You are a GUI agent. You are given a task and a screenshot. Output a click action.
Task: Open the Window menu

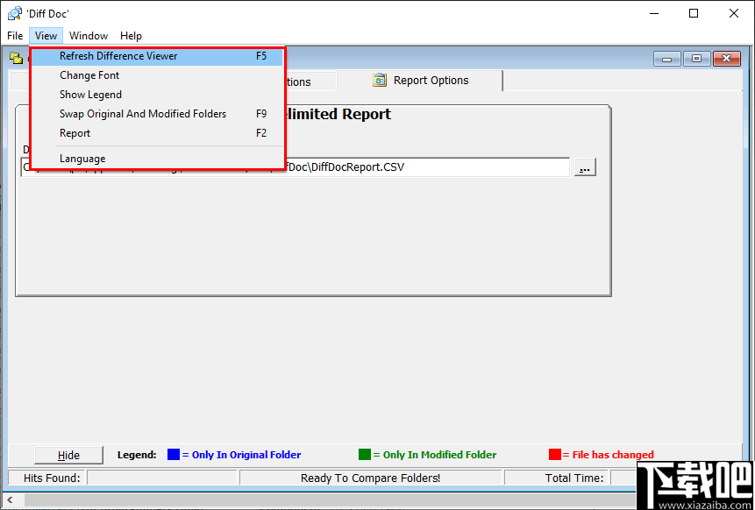click(88, 36)
